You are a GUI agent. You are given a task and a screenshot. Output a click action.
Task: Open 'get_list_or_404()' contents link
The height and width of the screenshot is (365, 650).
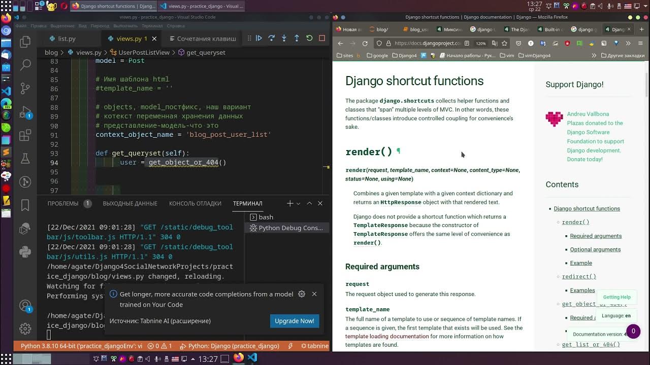point(591,344)
